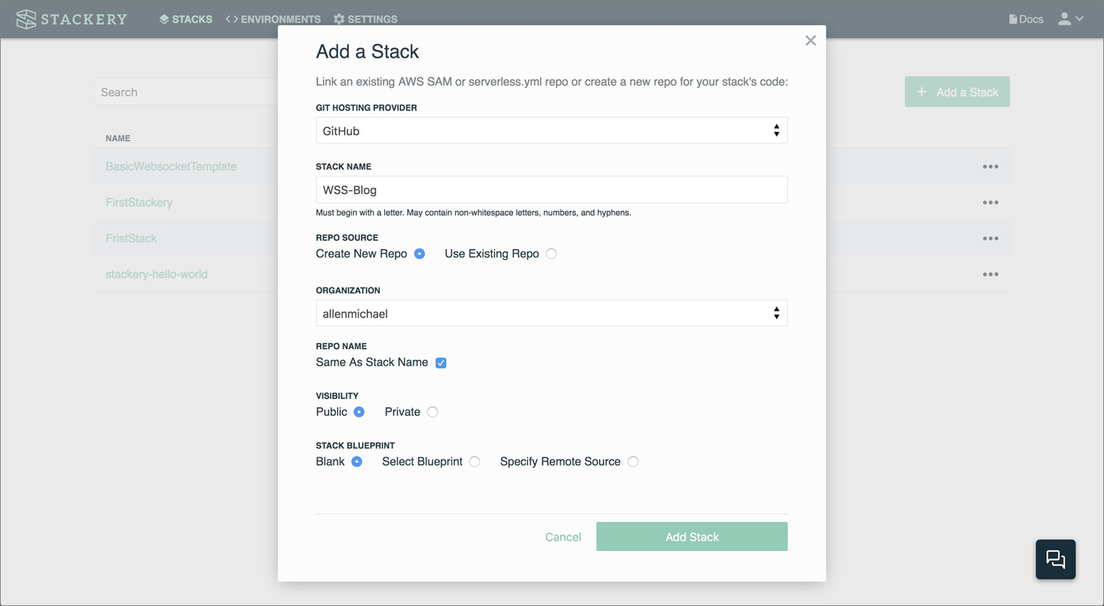Set visibility to Private
Screen dimensions: 1104x606
tap(432, 412)
